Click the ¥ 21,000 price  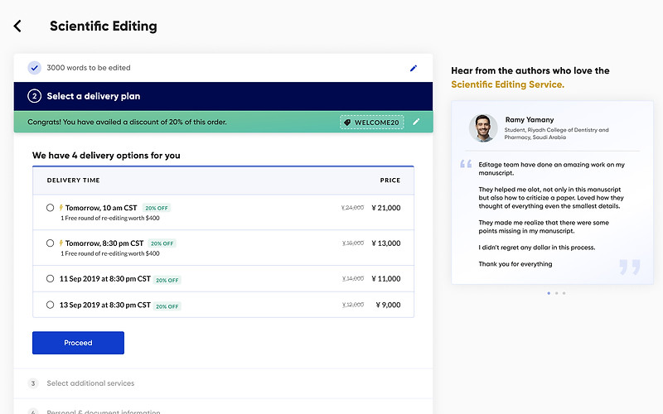coord(386,208)
